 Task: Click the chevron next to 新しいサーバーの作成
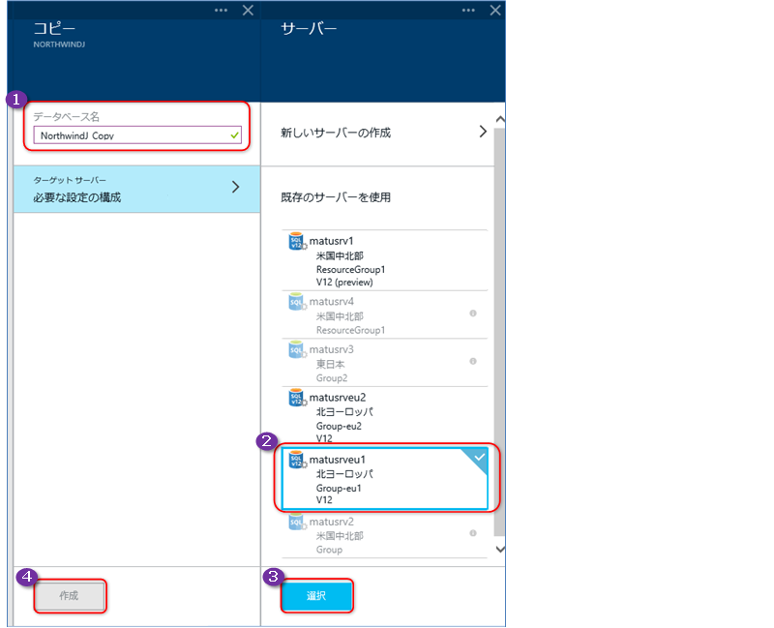[x=483, y=132]
